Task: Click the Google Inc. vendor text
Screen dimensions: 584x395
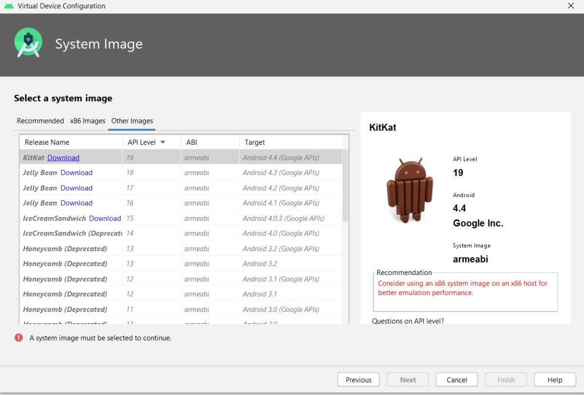Action: [x=478, y=223]
